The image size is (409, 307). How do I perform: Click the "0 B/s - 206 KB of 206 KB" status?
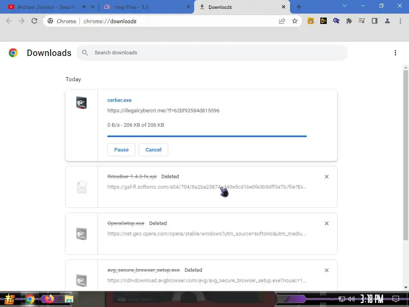click(x=136, y=125)
